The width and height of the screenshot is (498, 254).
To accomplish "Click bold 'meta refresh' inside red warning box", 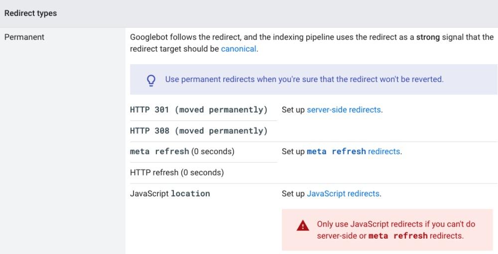I will (x=397, y=236).
